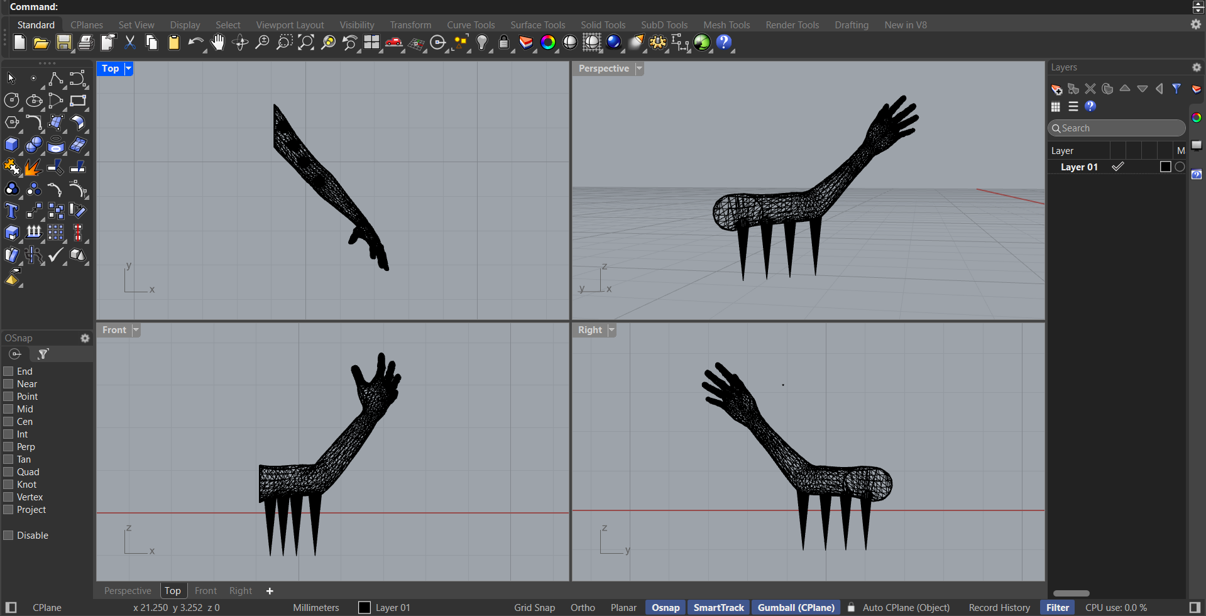
Task: Click the New file icon
Action: tap(19, 42)
